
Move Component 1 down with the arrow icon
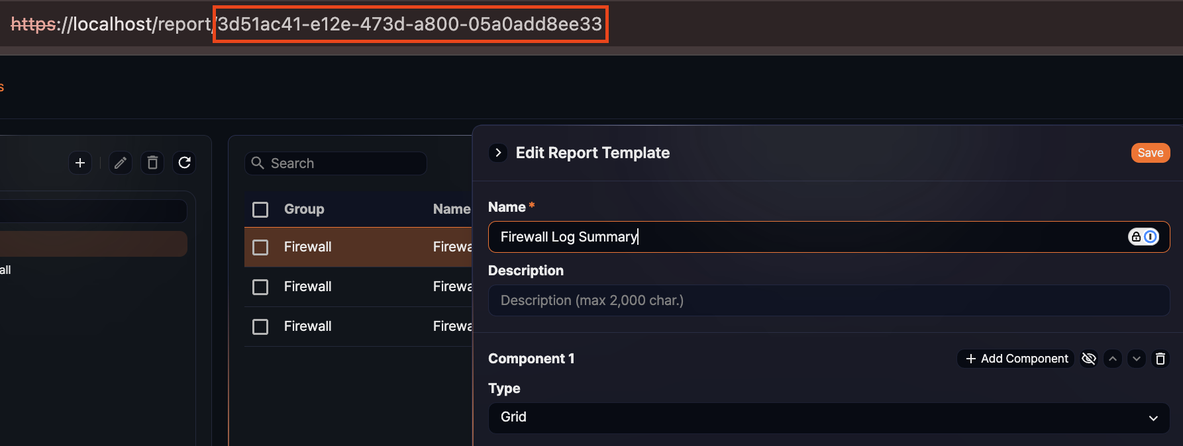click(x=1137, y=358)
